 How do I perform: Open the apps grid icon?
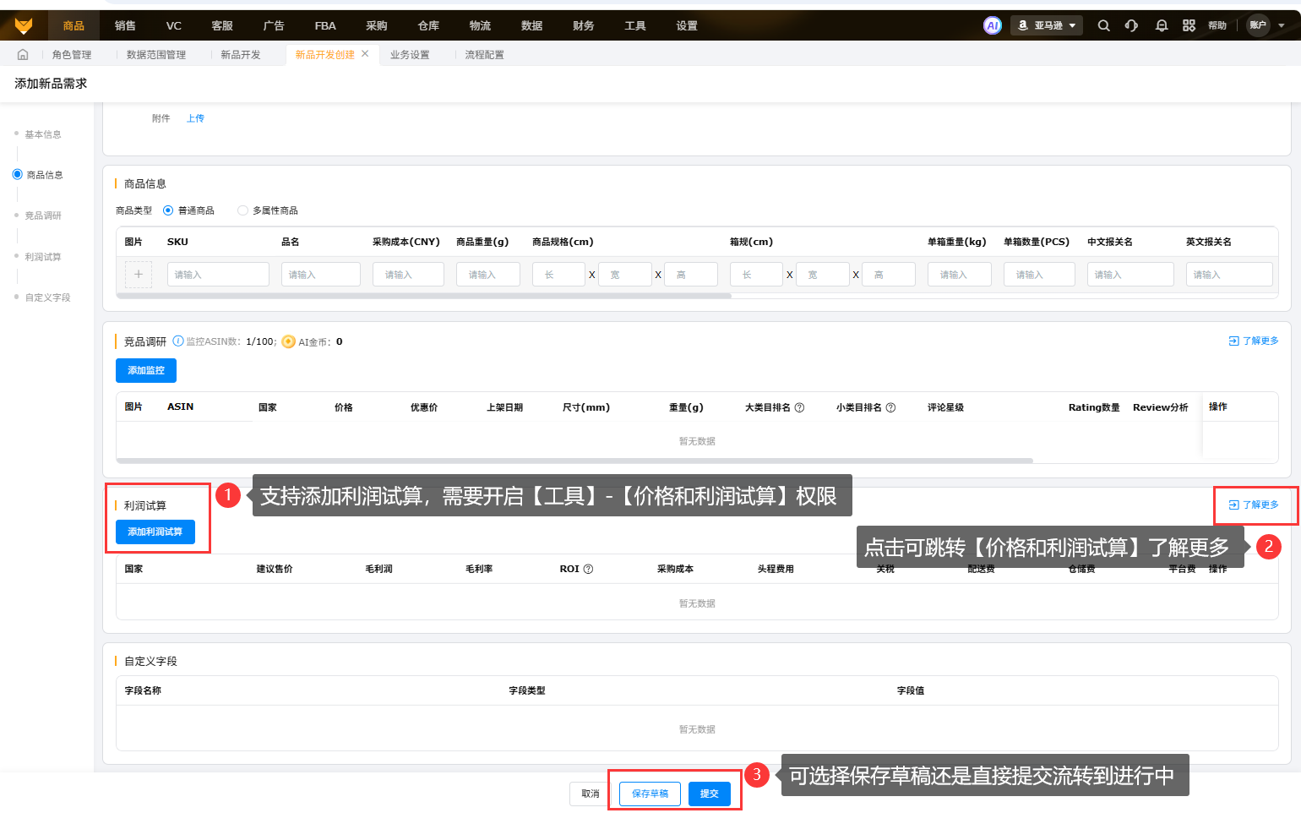(1189, 25)
